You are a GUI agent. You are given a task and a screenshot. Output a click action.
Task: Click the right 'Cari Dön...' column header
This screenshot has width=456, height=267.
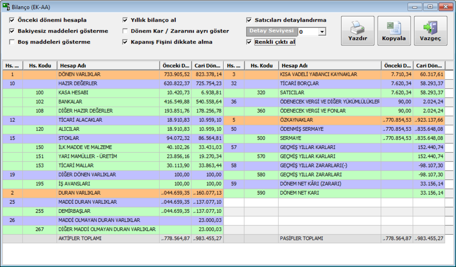click(429, 66)
